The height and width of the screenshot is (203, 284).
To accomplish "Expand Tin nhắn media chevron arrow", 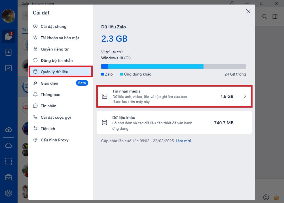I will (x=245, y=96).
